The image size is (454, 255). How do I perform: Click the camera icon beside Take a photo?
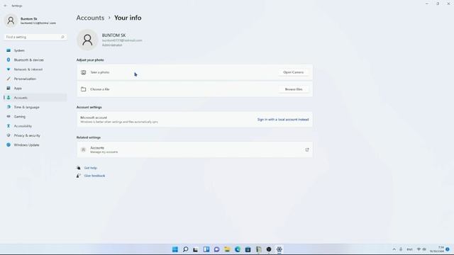[84, 72]
